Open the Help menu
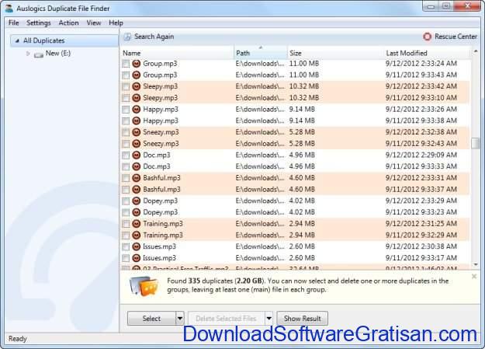The width and height of the screenshot is (485, 349). [x=116, y=23]
